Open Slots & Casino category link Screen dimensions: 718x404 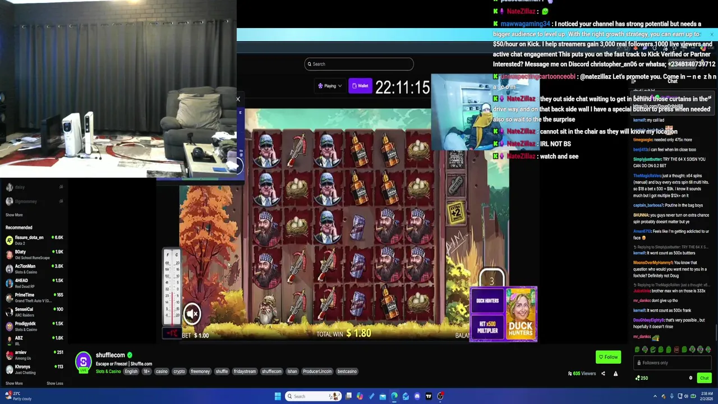[108, 371]
